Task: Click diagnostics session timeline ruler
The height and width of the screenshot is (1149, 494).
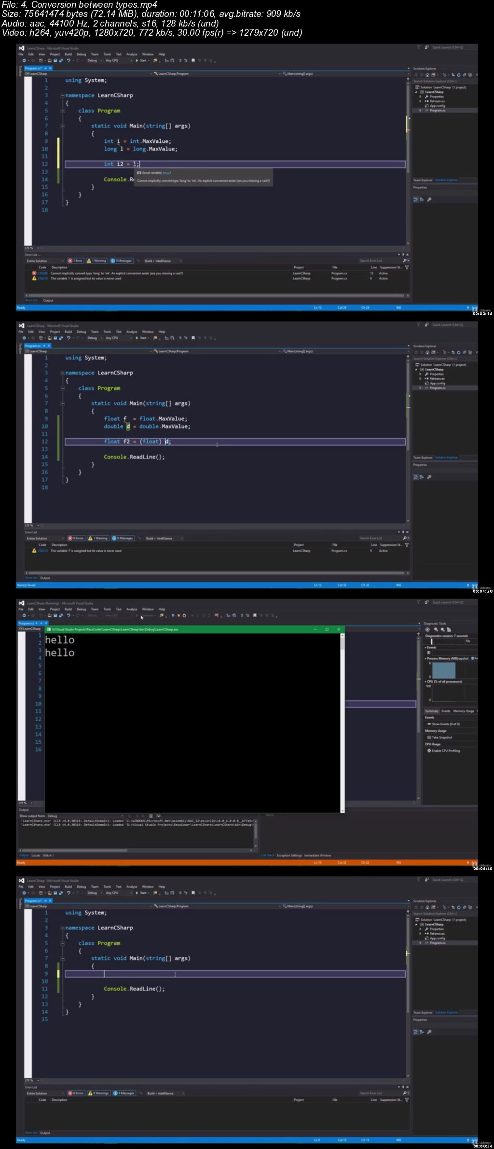Action: pos(451,641)
